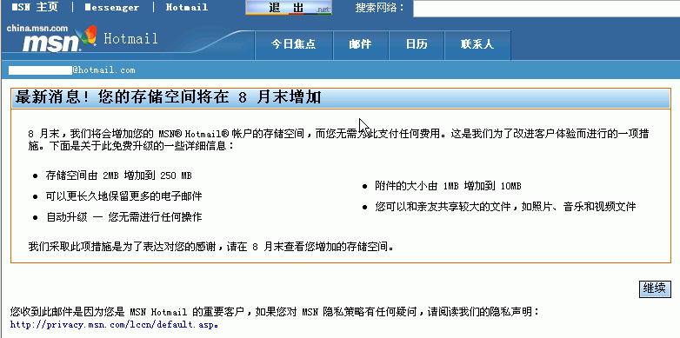This screenshot has height=338, width=680.
Task: Switch to the 日历 tab
Action: coord(417,44)
